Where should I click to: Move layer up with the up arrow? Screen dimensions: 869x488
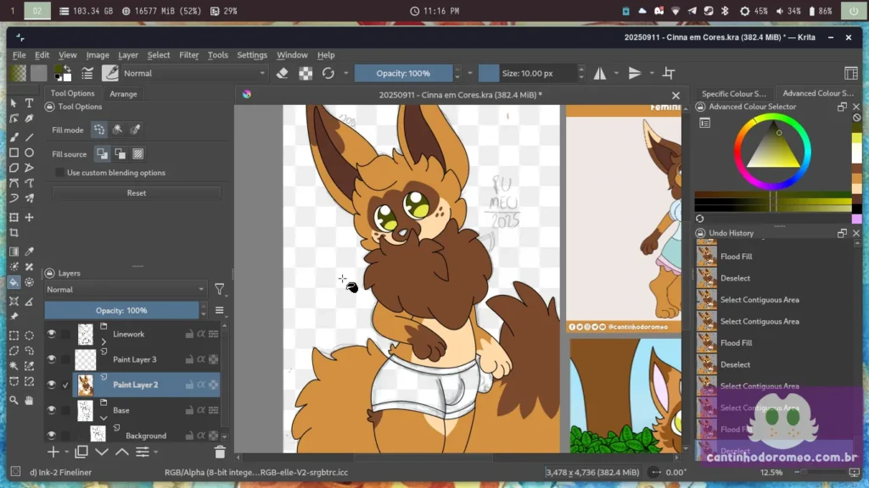coord(122,452)
